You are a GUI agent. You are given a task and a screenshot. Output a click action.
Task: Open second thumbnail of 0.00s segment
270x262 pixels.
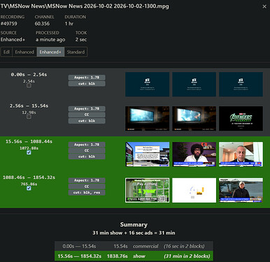pos(194,85)
